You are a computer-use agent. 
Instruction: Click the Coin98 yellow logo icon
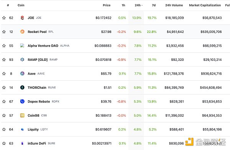[x=22, y=116]
